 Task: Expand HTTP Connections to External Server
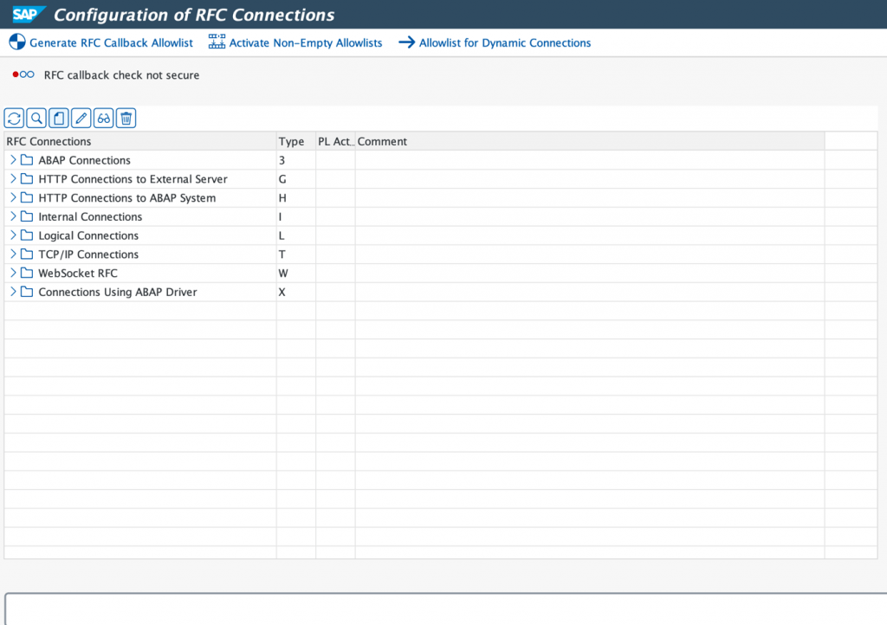(13, 178)
